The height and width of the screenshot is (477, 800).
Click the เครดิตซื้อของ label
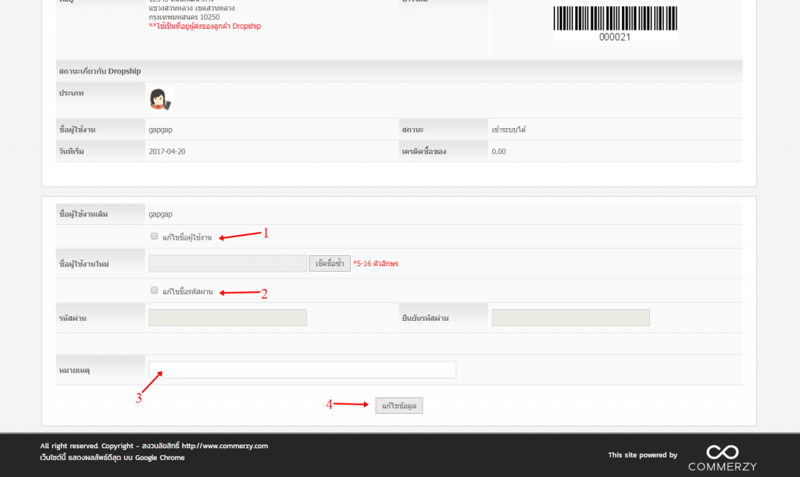pyautogui.click(x=424, y=151)
